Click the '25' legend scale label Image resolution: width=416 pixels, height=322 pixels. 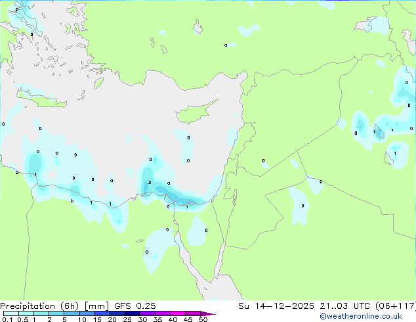(x=127, y=319)
